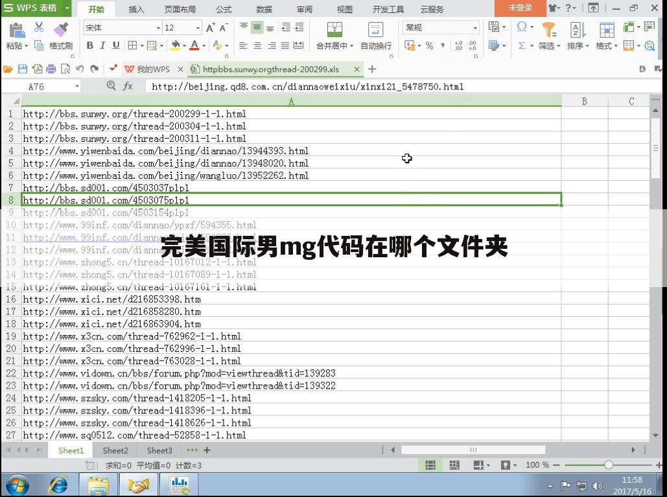This screenshot has height=497, width=667.
Task: Click the zoom slider handle
Action: tap(609, 465)
